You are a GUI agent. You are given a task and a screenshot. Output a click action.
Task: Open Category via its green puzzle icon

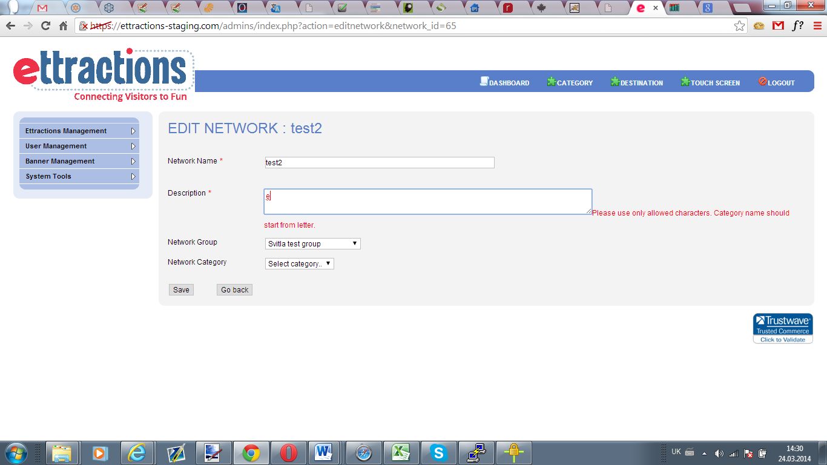(552, 82)
